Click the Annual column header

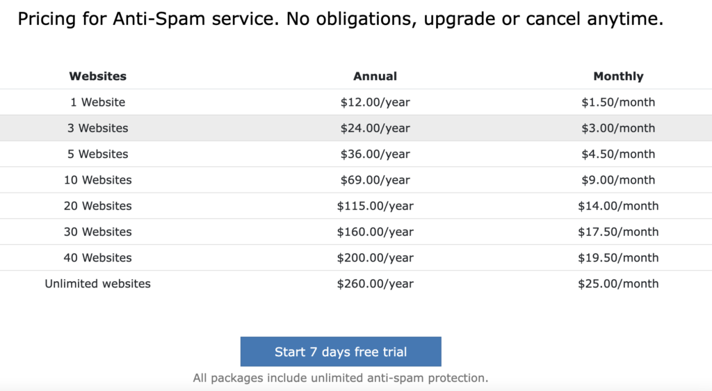[x=375, y=77]
